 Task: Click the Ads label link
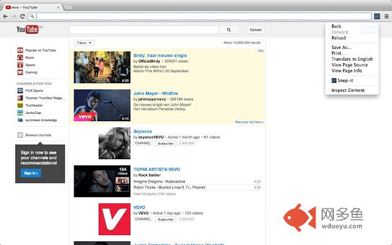point(260,51)
